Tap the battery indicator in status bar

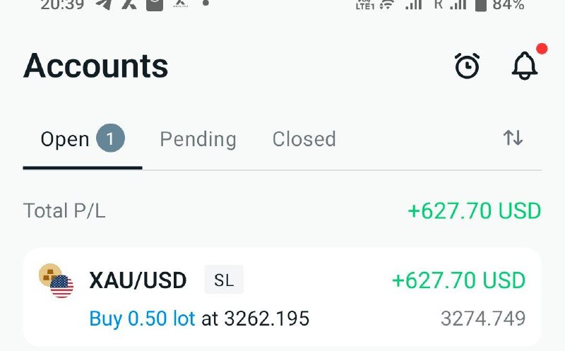[481, 5]
